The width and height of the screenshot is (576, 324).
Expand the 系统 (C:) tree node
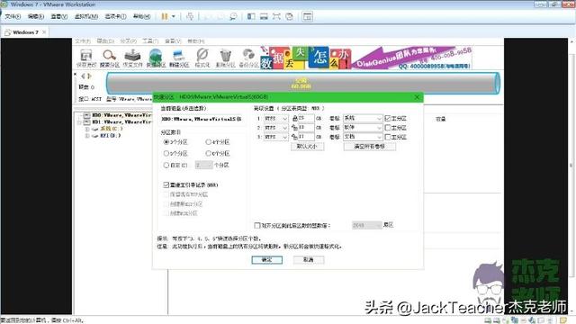[87, 129]
